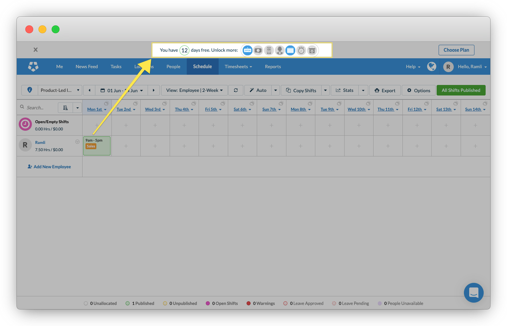Viewport: 507px width, 326px height.
Task: Click the location info pin icon
Action: 30,90
